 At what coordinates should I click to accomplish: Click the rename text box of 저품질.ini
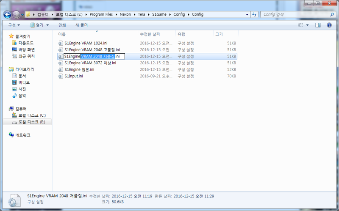click(94, 57)
